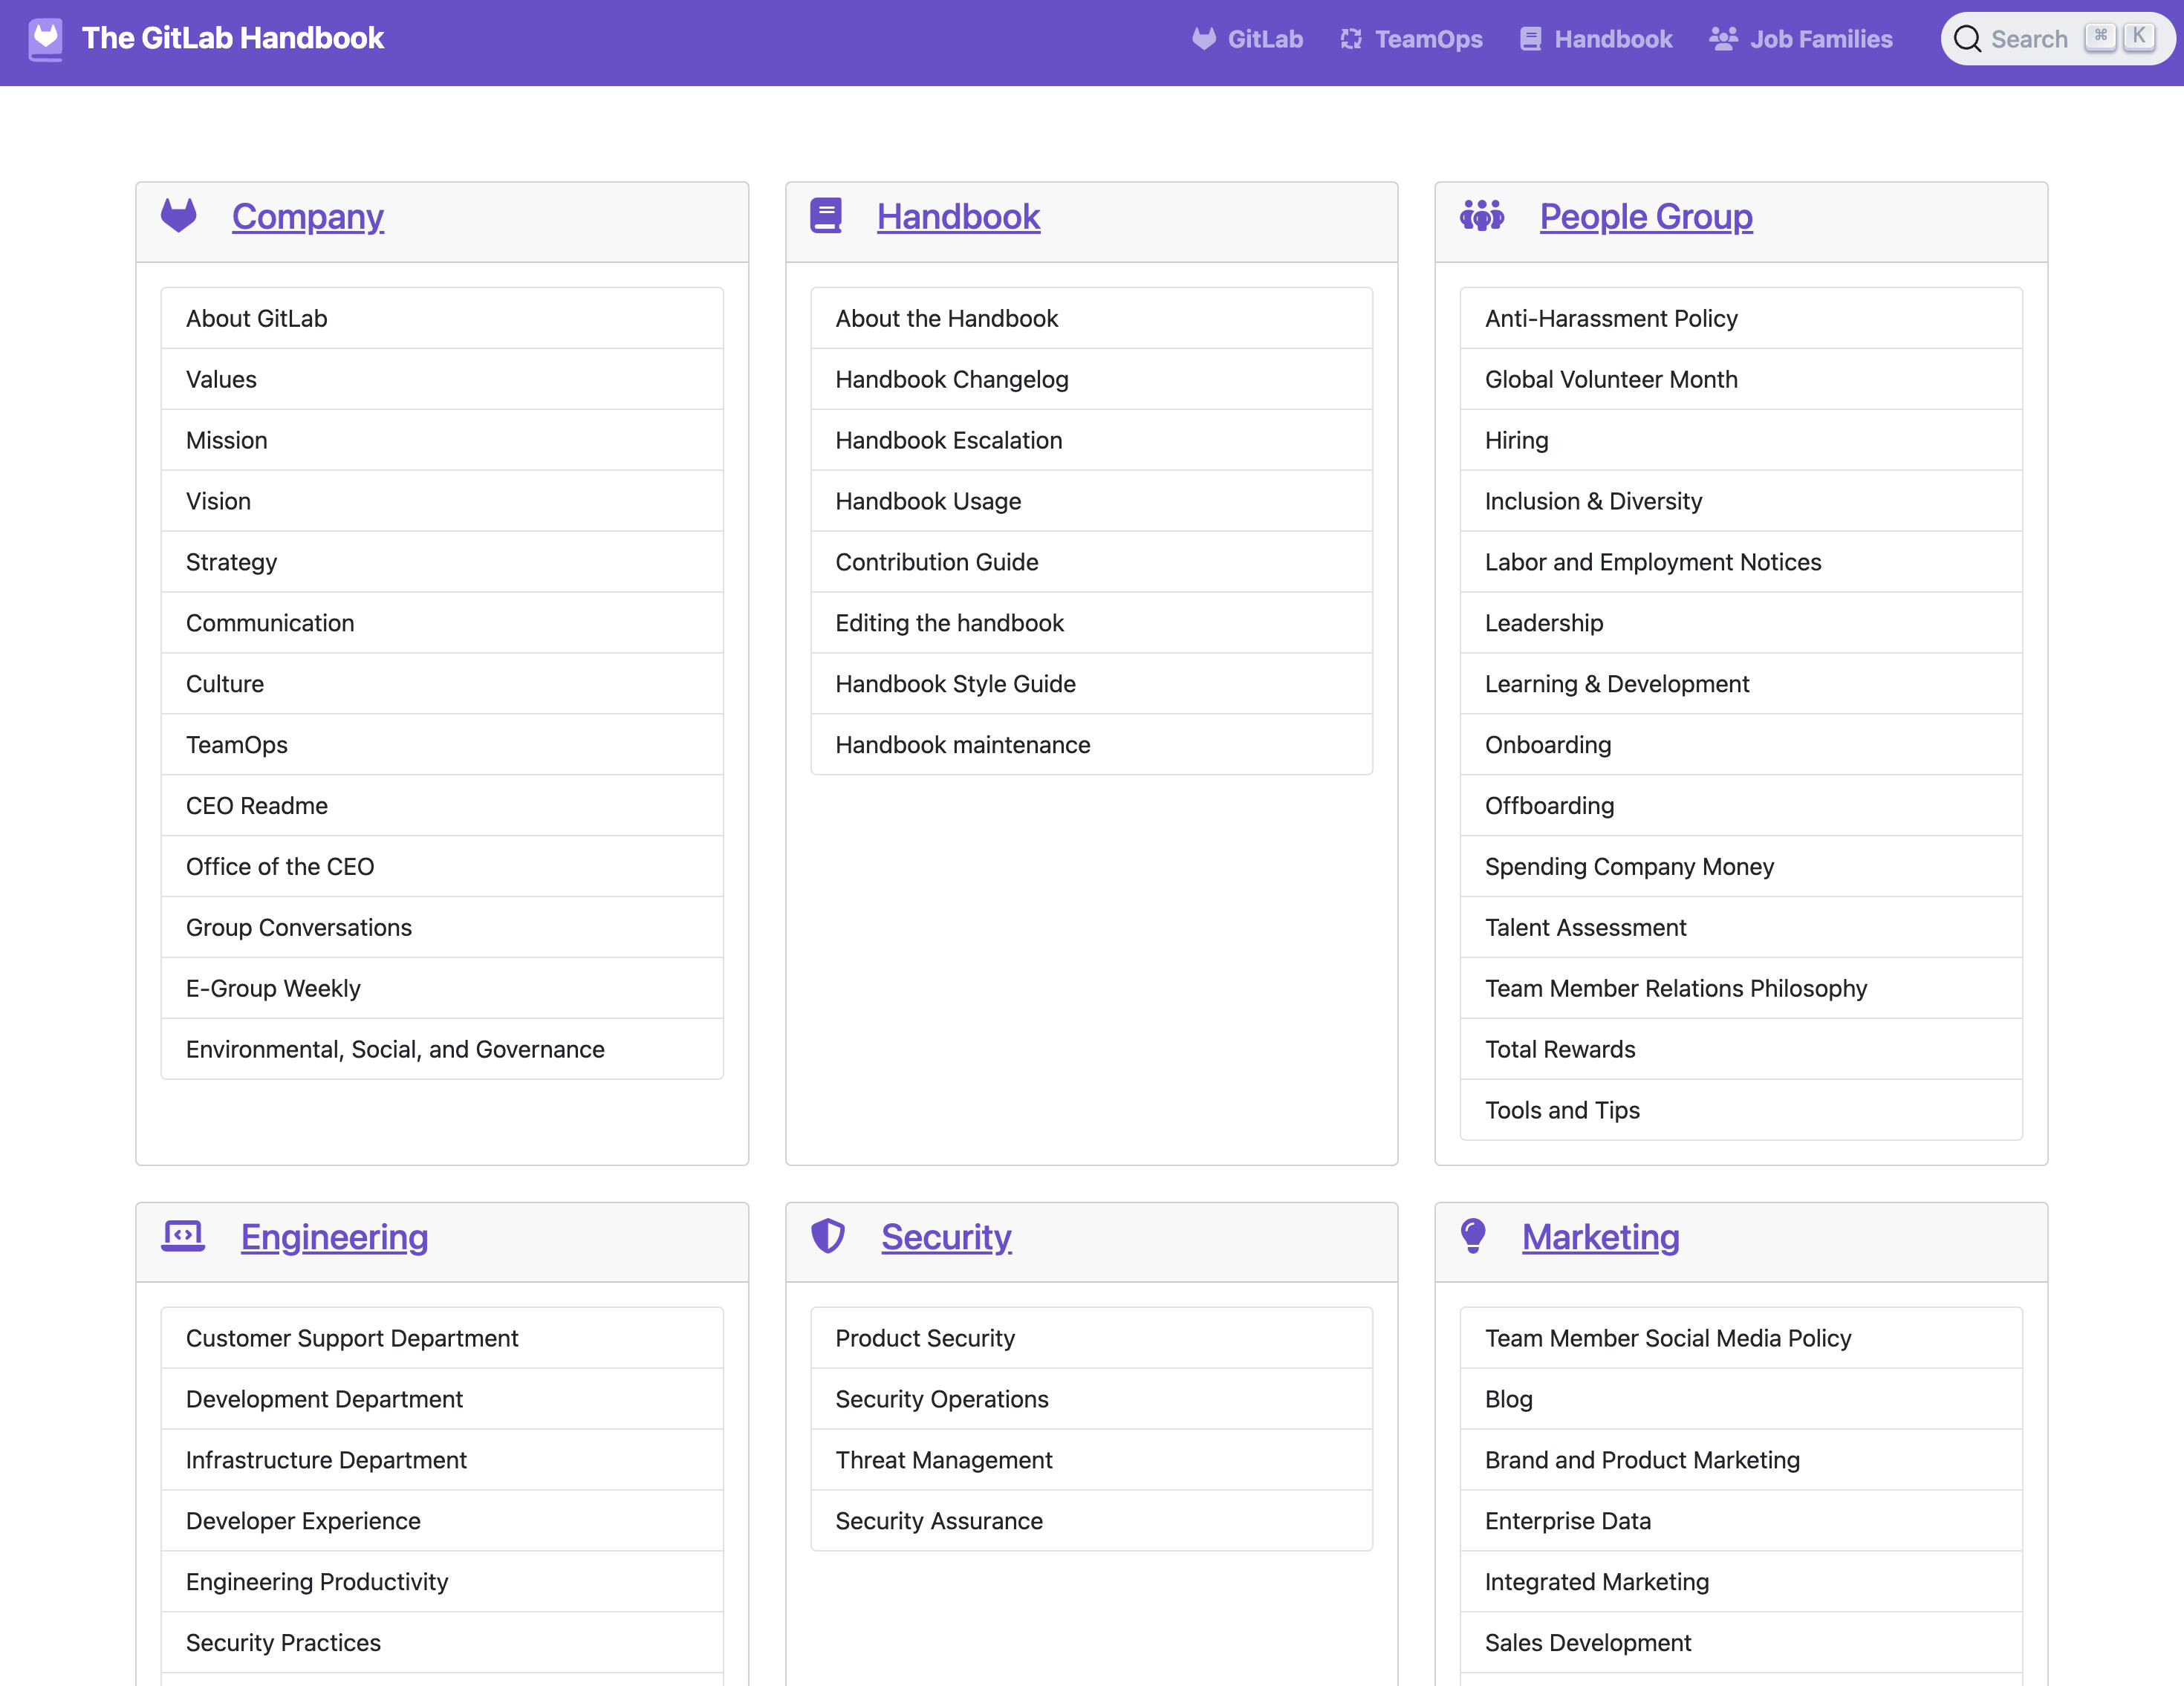Open the Mission entry
The image size is (2184, 1686).
pos(442,440)
